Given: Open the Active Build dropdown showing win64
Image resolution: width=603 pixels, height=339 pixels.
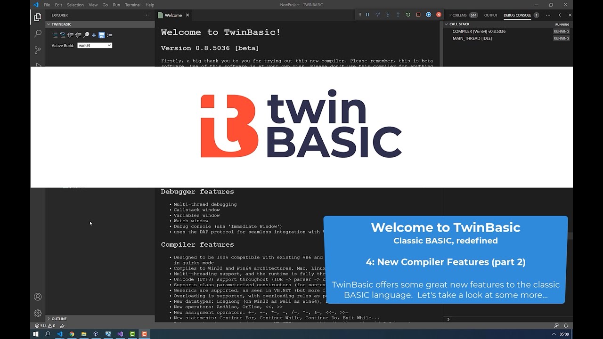Looking at the screenshot, I should pos(95,45).
